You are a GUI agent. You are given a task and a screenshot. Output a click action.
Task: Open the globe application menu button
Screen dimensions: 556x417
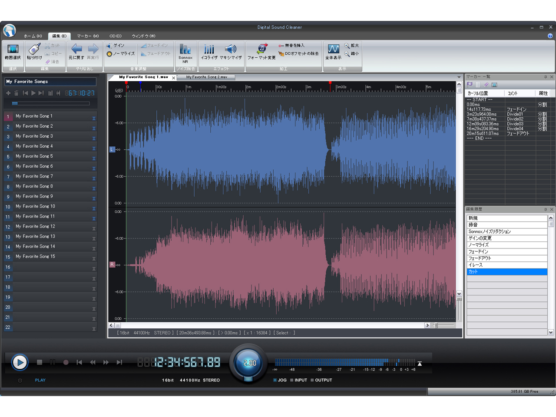[10, 30]
